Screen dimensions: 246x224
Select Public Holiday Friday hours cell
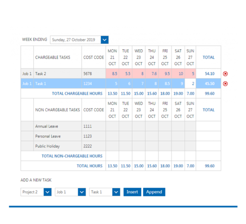coord(165,146)
